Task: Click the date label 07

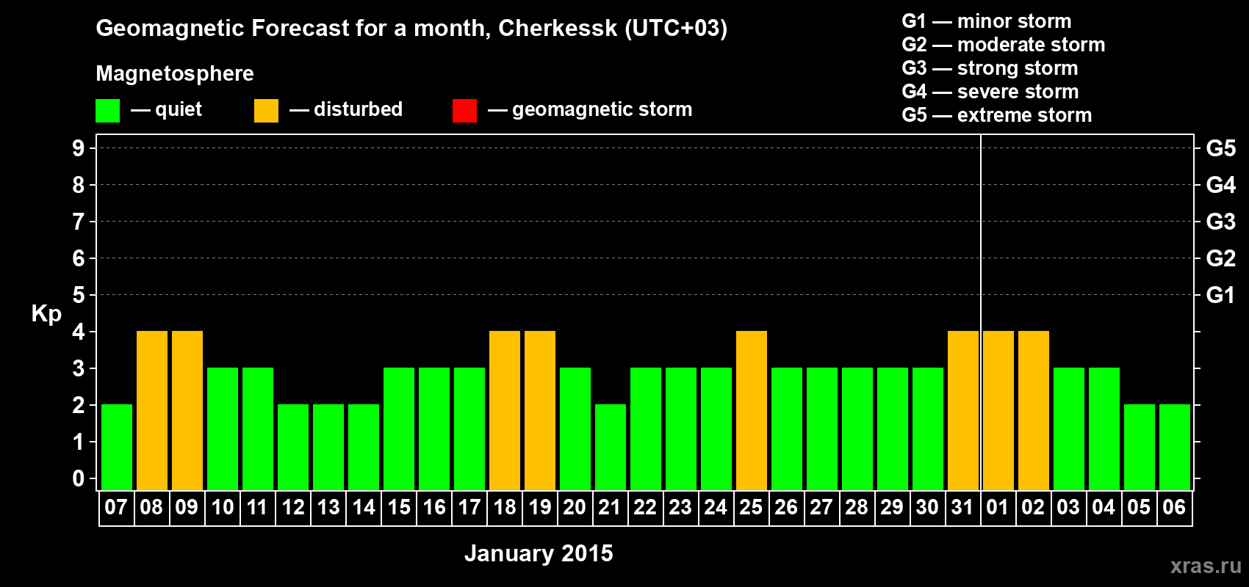Action: pos(116,507)
